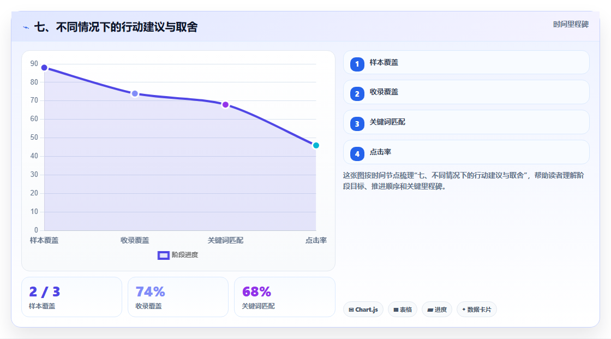Screen dimensions: 611x339
Task: Open the 收录覆盖 milestone row
Action: (466, 92)
